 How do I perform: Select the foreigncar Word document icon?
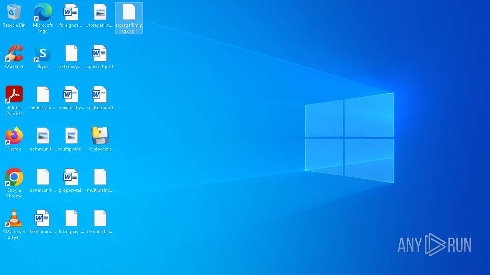pyautogui.click(x=71, y=16)
